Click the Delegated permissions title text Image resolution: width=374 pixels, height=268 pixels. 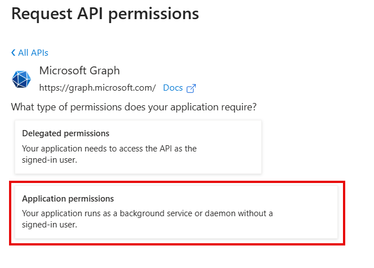(x=65, y=133)
